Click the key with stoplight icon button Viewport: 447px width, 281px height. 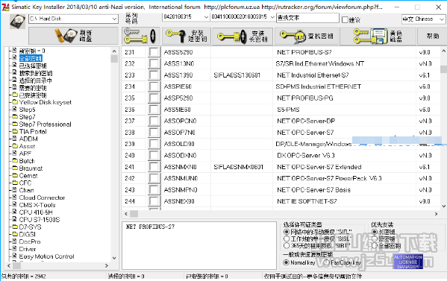[140, 36]
